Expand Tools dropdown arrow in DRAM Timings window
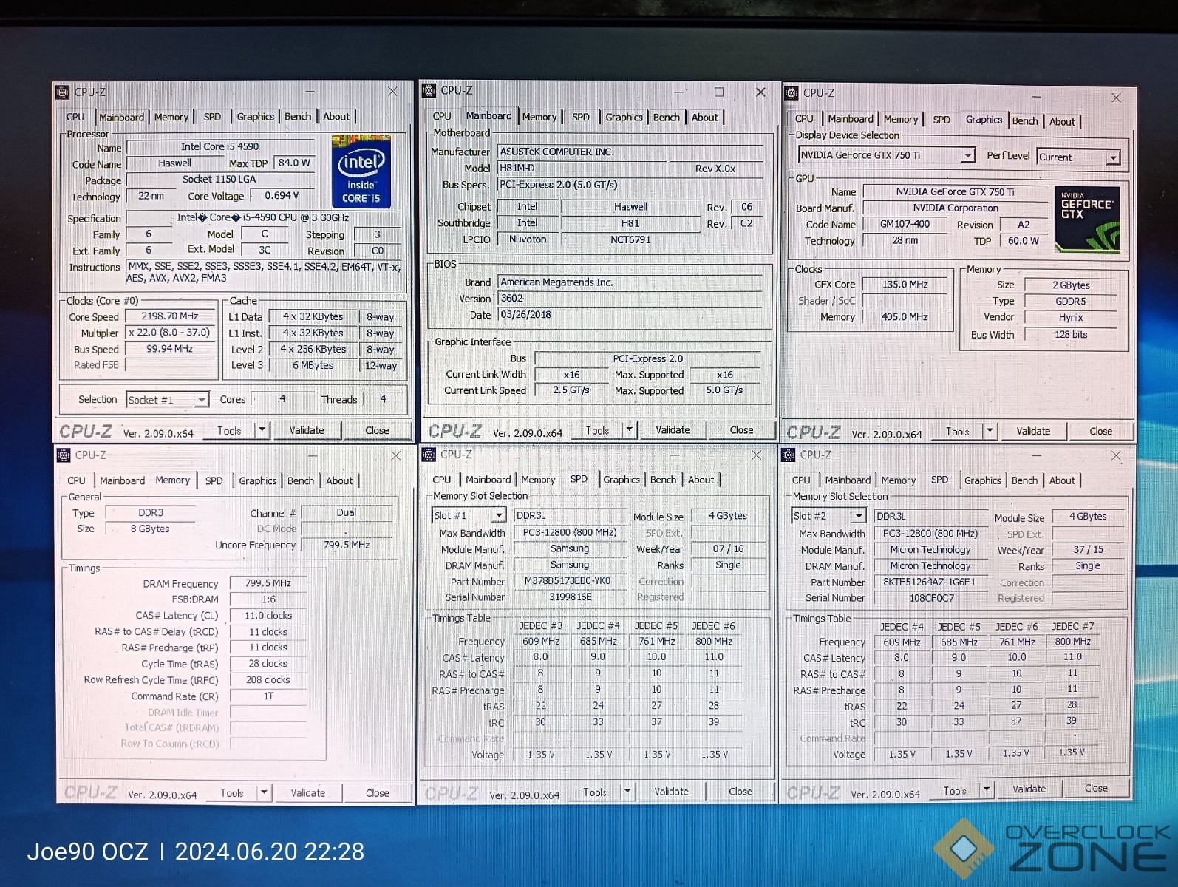The width and height of the screenshot is (1178, 887). click(264, 792)
